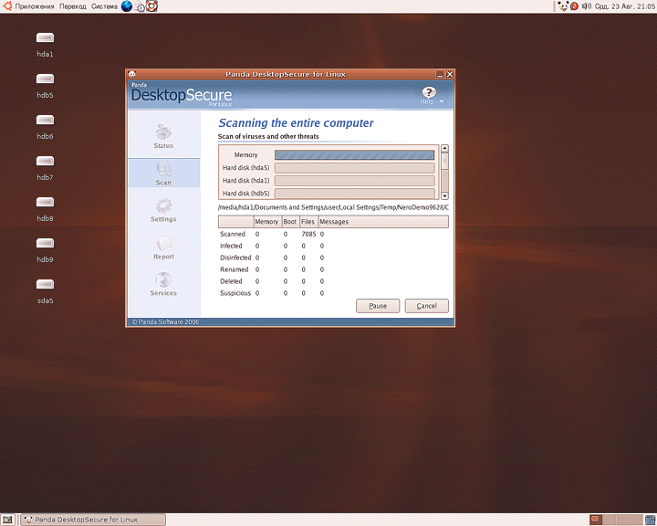657x526 pixels.
Task: Open the help lifebuoy icon in the top panel
Action: tap(151, 5)
